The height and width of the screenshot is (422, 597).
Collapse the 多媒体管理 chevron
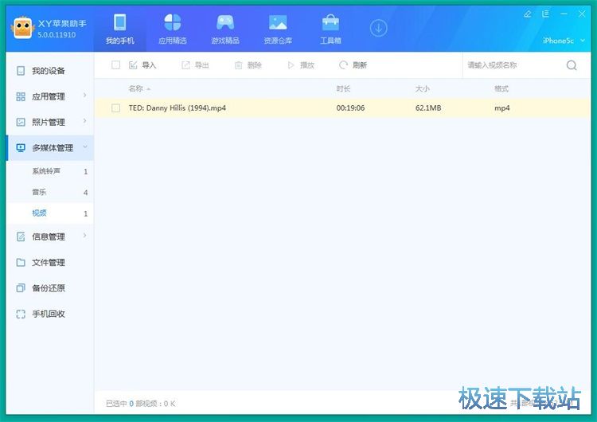tap(85, 147)
